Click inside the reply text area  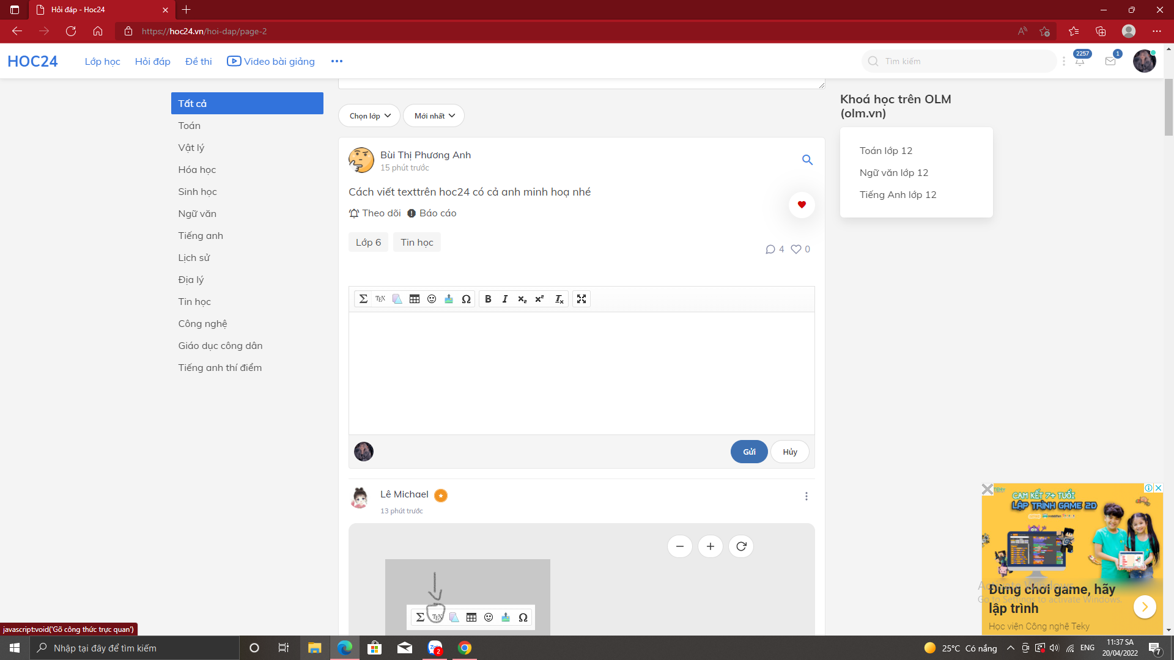pos(581,373)
